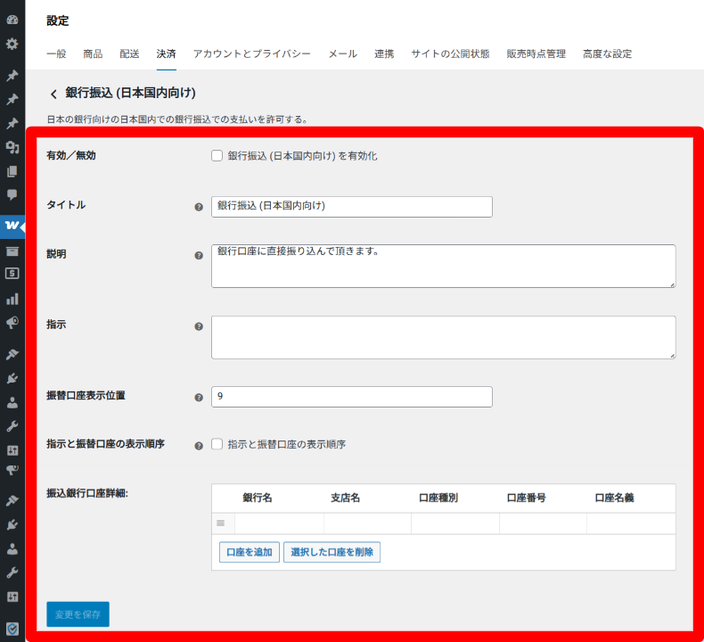The width and height of the screenshot is (704, 642).
Task: Click the 銀行名 column header
Action: (258, 498)
